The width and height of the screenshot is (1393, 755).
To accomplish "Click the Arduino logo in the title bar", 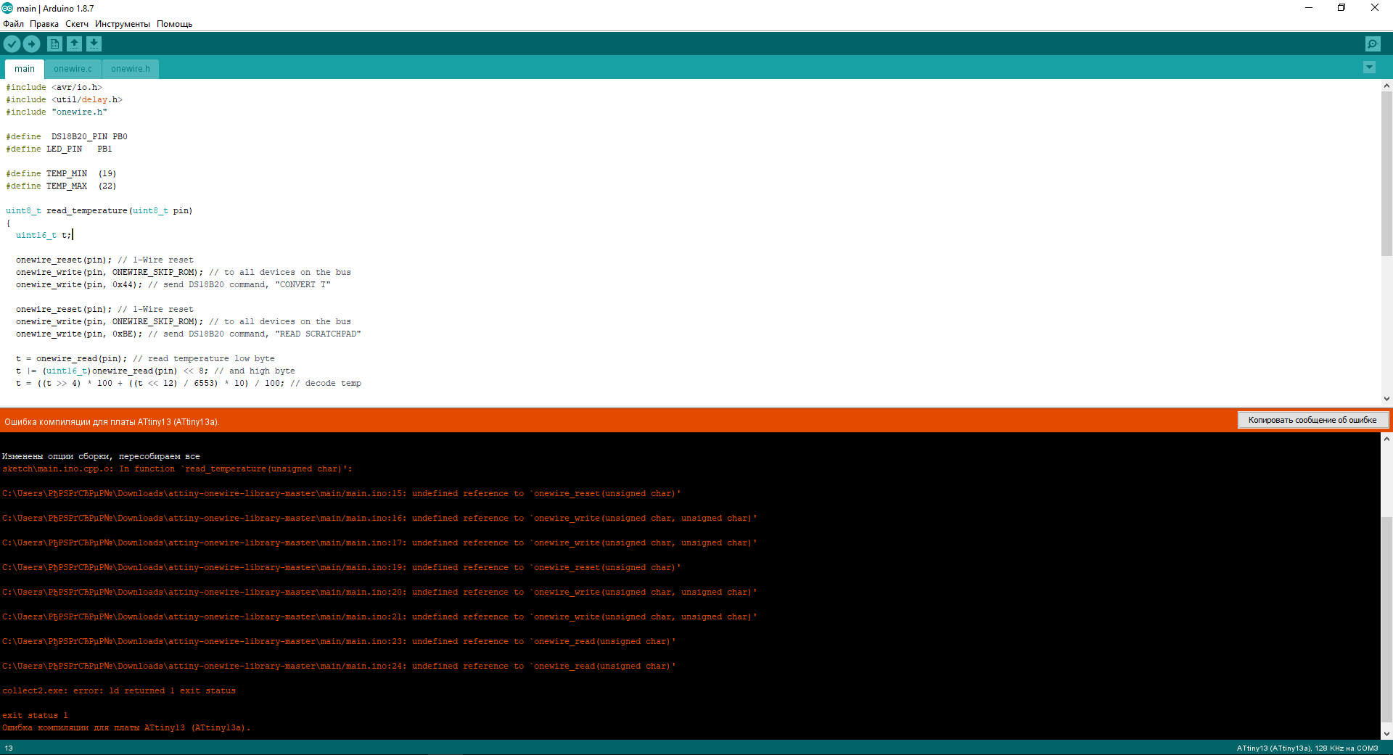I will coord(7,8).
